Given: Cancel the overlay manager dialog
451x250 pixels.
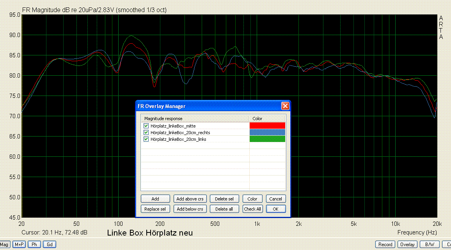Looking at the screenshot, I should [x=275, y=199].
